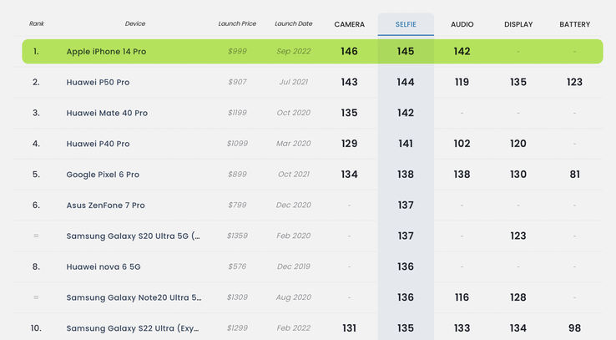Click the DISPLAY column header
The image size is (616, 340).
(x=518, y=24)
